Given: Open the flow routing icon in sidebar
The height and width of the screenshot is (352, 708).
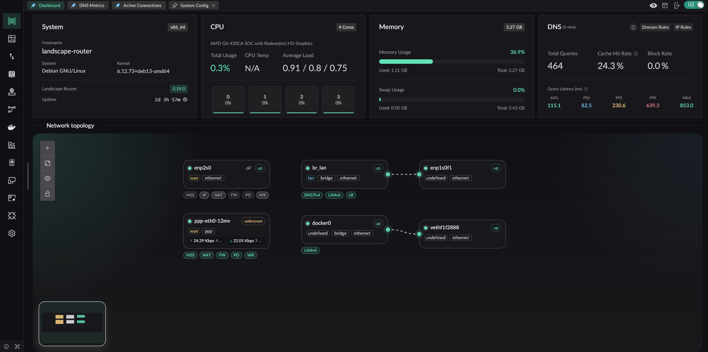Looking at the screenshot, I should click(x=12, y=109).
